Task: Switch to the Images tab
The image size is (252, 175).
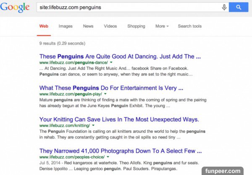Action: pyautogui.click(x=66, y=26)
